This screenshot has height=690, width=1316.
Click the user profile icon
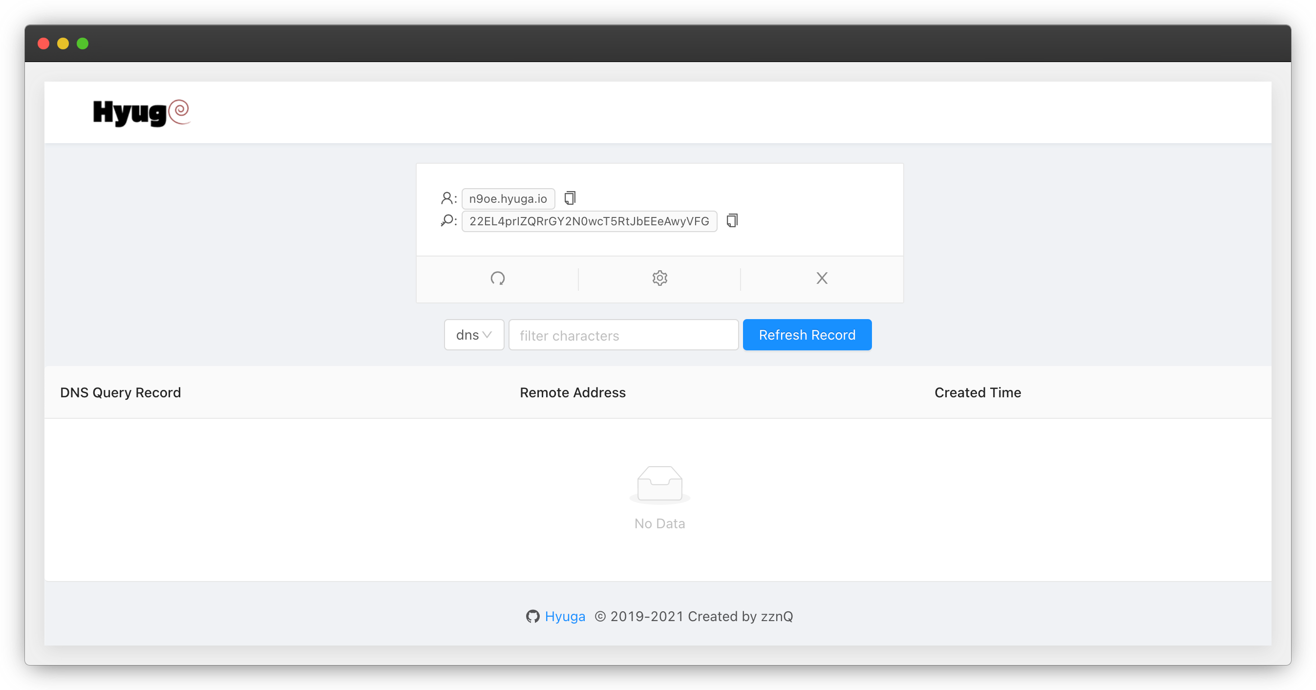(x=446, y=198)
